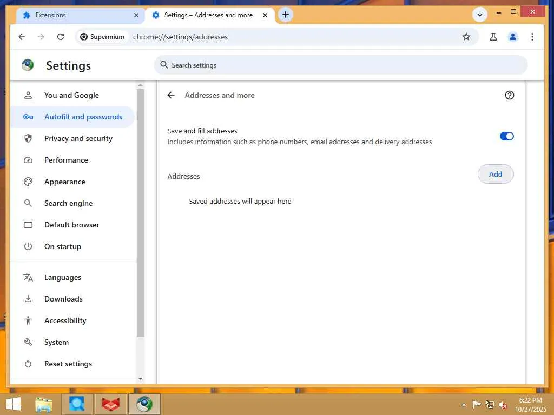
Task: Open the Labs flask icon in toolbar
Action: pyautogui.click(x=493, y=37)
